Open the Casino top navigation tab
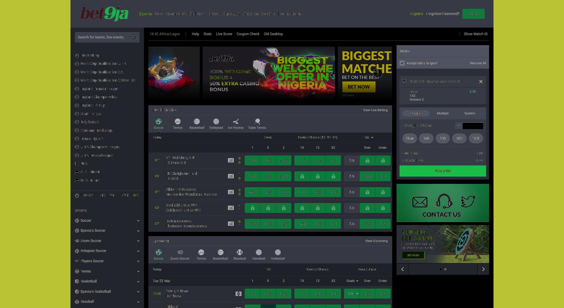This screenshot has width=564, height=308. coord(173,14)
